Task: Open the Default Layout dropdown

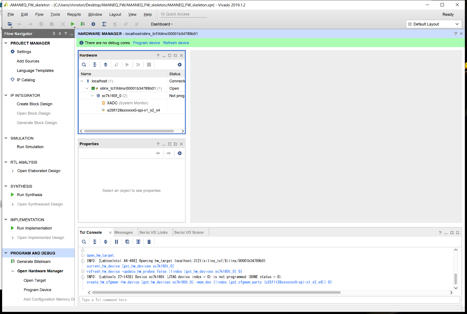Action: (434, 24)
